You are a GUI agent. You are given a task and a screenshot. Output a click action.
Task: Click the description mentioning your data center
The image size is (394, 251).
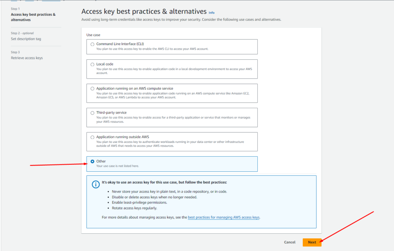tap(170, 144)
